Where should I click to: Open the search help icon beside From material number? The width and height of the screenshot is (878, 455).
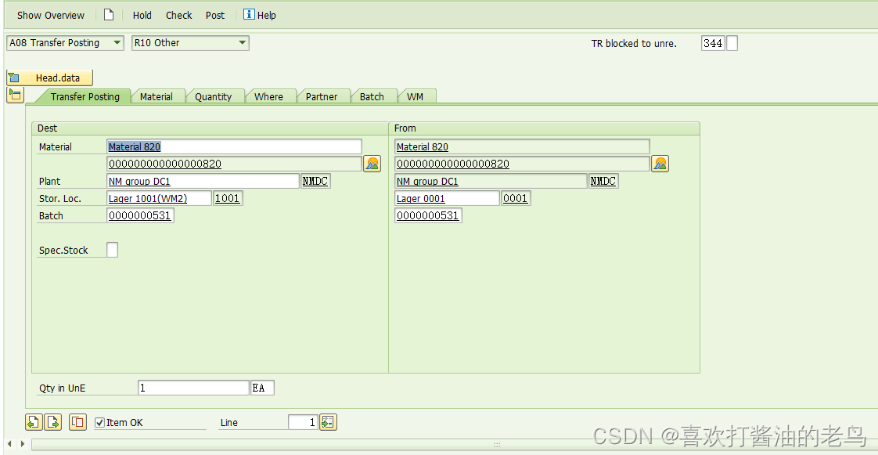[660, 164]
